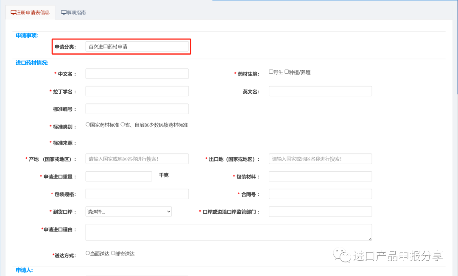The image size is (458, 276).
Task: Click the 拉丁学名 input field
Action: pyautogui.click(x=137, y=91)
